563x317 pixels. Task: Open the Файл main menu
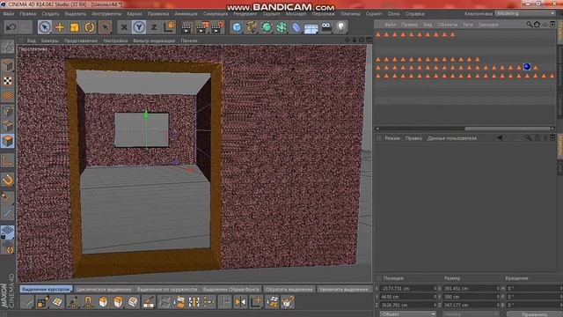pyautogui.click(x=9, y=14)
